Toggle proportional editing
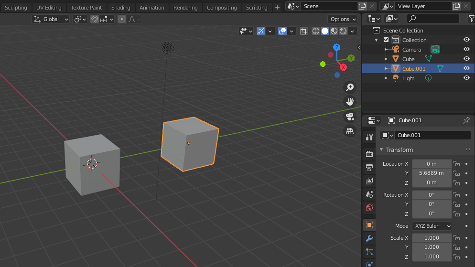The height and width of the screenshot is (267, 475). [122, 19]
